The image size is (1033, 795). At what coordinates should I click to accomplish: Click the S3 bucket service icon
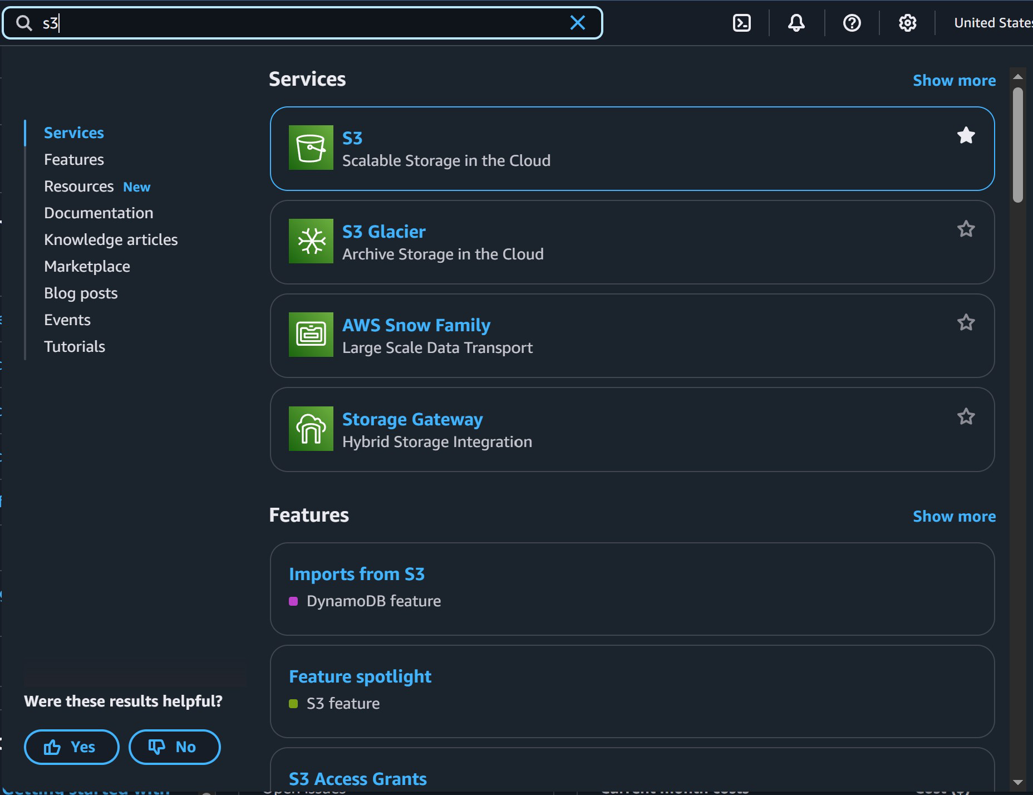311,148
